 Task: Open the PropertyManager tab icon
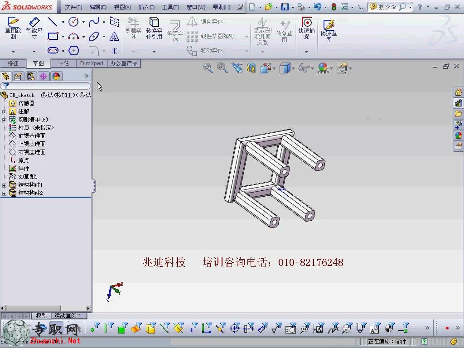tap(18, 76)
